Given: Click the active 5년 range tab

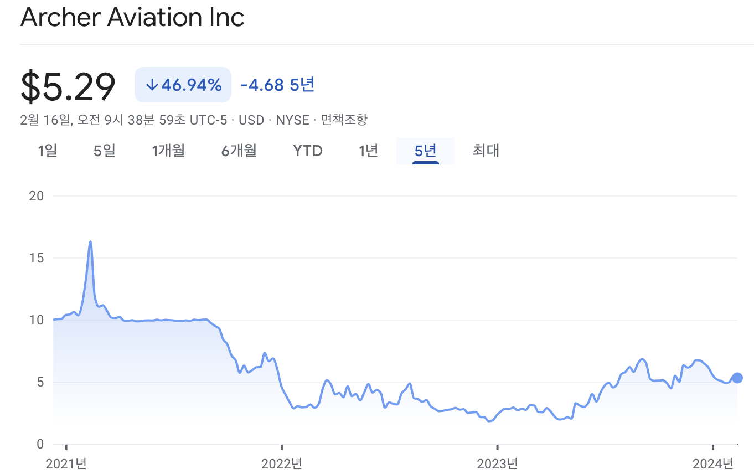Looking at the screenshot, I should point(425,151).
